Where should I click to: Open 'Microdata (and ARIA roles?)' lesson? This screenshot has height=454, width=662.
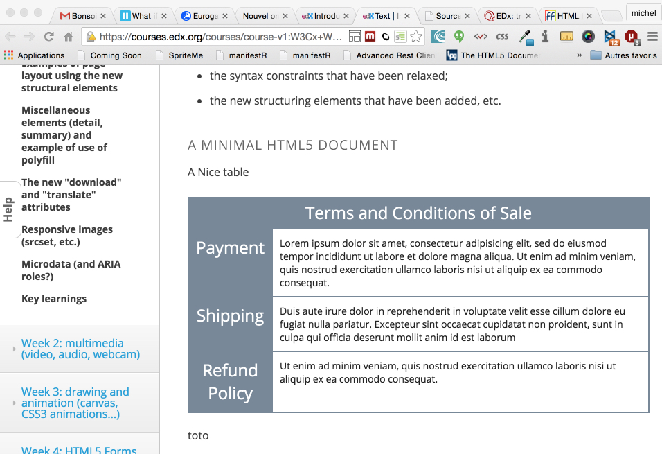coord(71,270)
